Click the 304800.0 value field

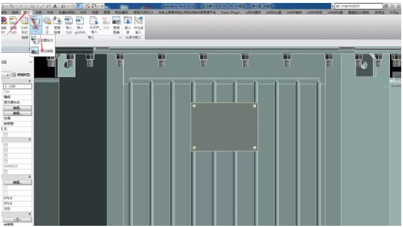(x=18, y=166)
